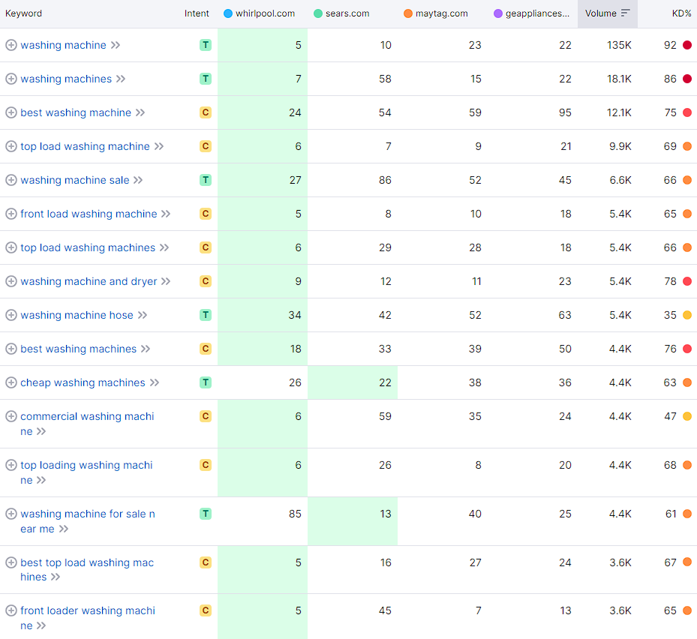Expand double chevron after 'best washing machines'
Viewport: 697px width, 639px height.
coord(146,349)
